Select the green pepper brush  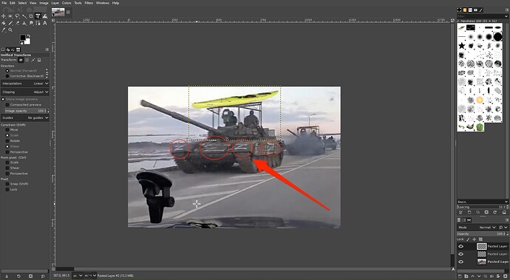pos(480,127)
